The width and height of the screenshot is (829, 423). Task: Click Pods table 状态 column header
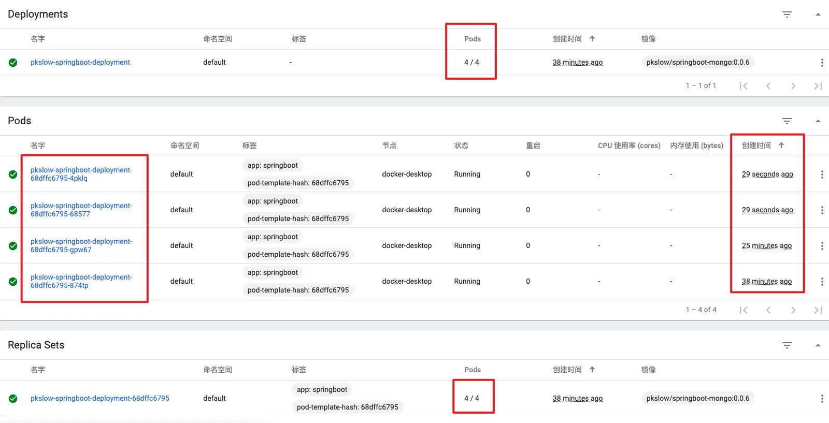(x=461, y=145)
